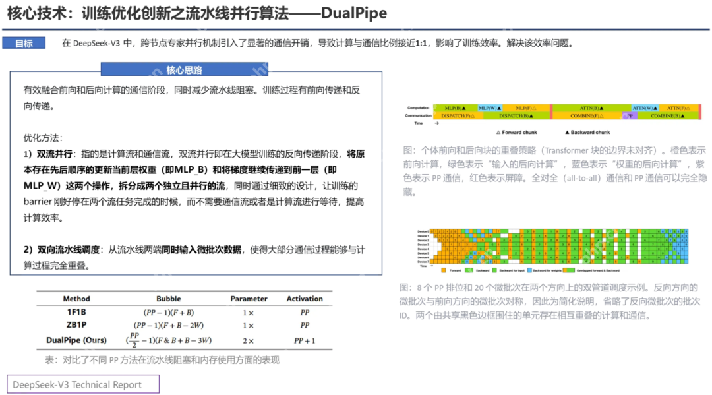
Task: Select the MLP(B) computation block
Action: (455, 107)
